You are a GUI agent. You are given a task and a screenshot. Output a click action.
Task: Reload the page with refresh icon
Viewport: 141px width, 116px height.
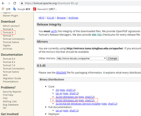click(15, 3)
